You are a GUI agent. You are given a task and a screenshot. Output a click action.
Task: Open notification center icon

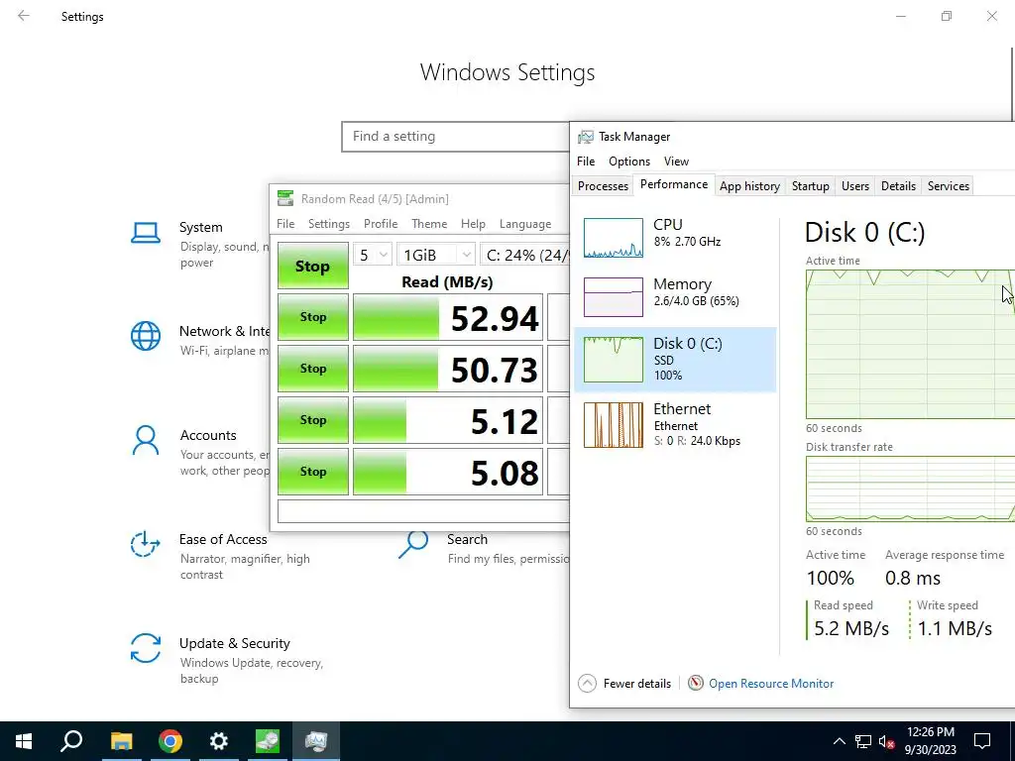[x=982, y=741]
